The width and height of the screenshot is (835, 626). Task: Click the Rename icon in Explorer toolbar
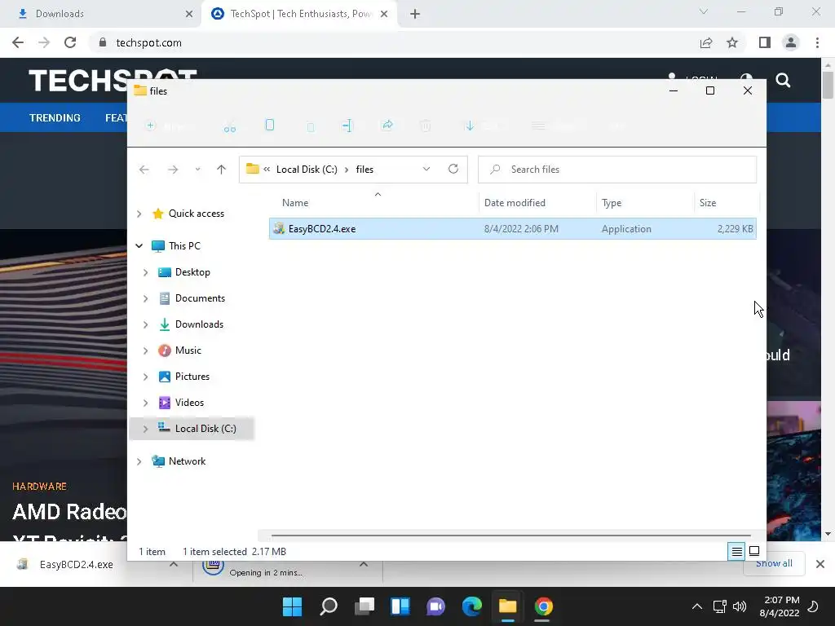(x=347, y=126)
